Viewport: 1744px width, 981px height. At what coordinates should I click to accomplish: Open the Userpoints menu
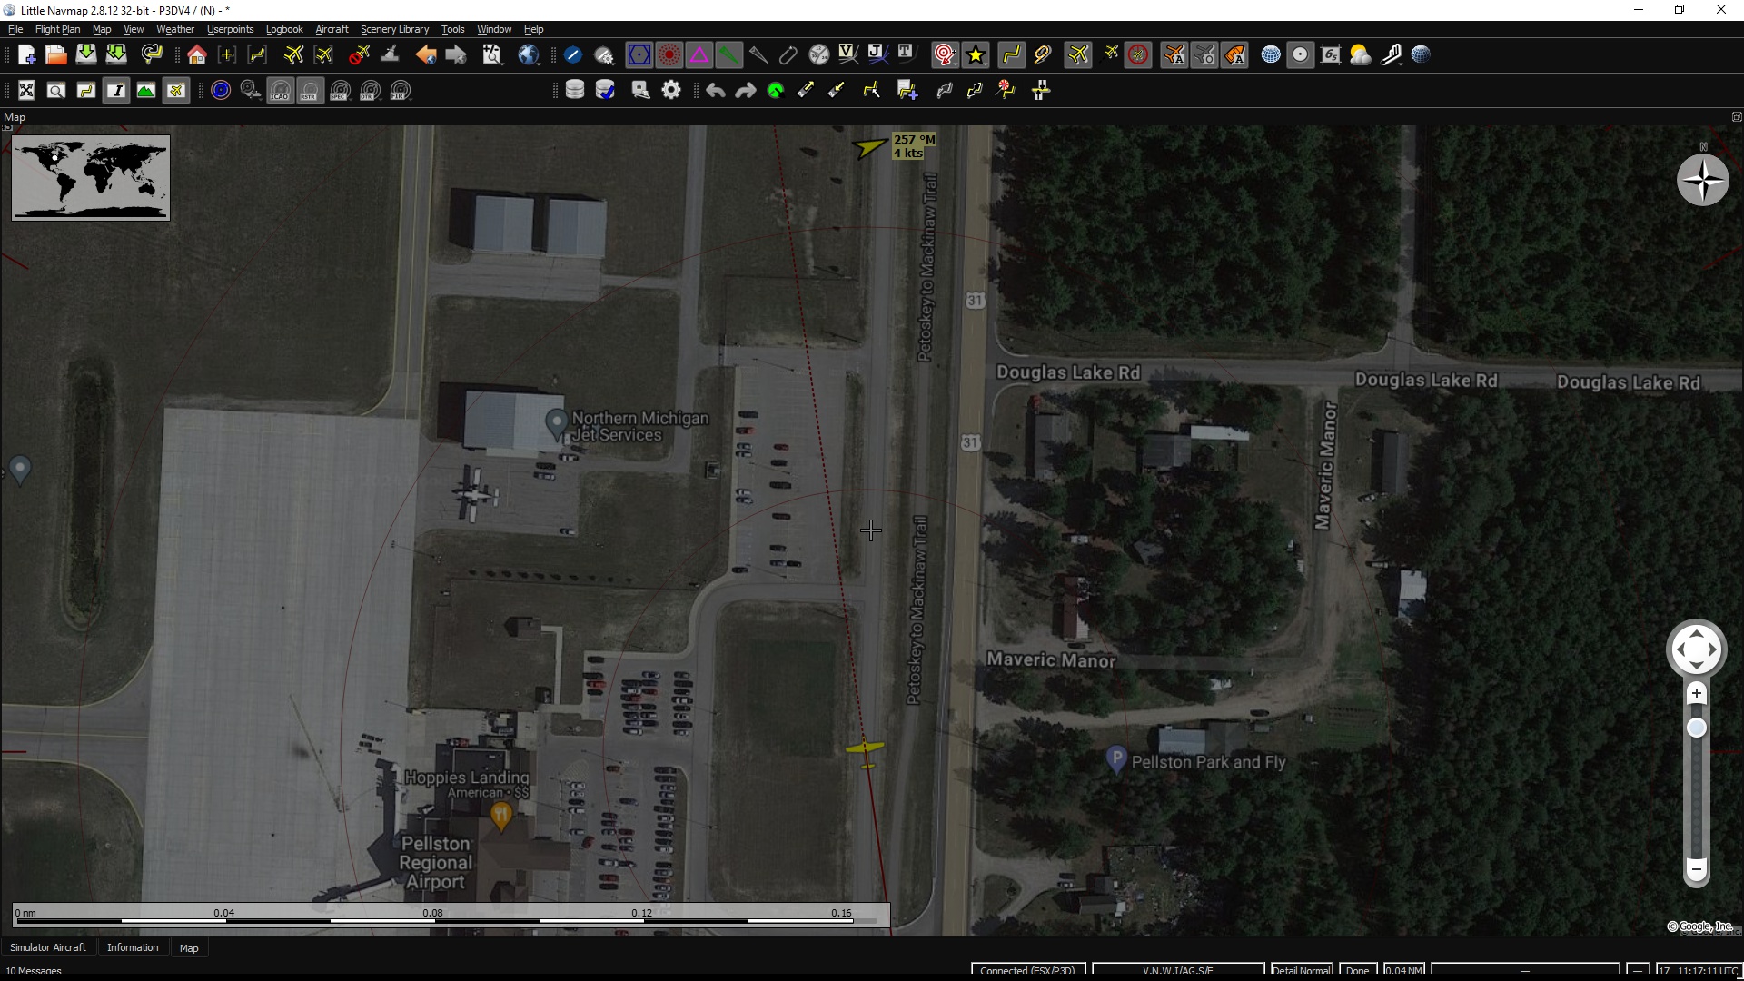(231, 29)
